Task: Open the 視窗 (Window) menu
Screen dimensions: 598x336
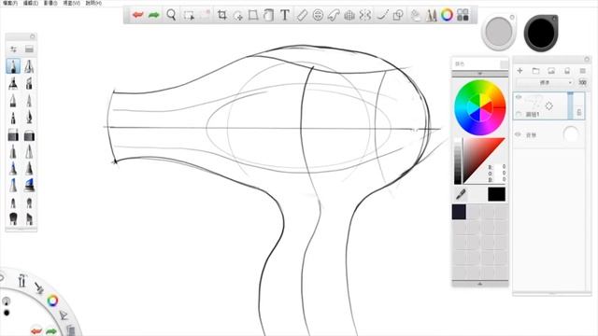Action: click(x=71, y=3)
